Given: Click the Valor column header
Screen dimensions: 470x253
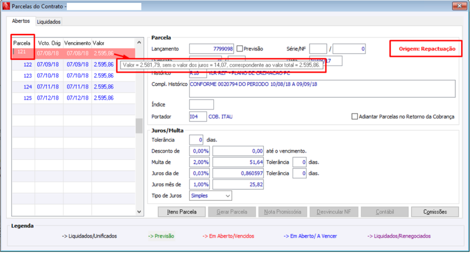Looking at the screenshot, I should point(98,43).
